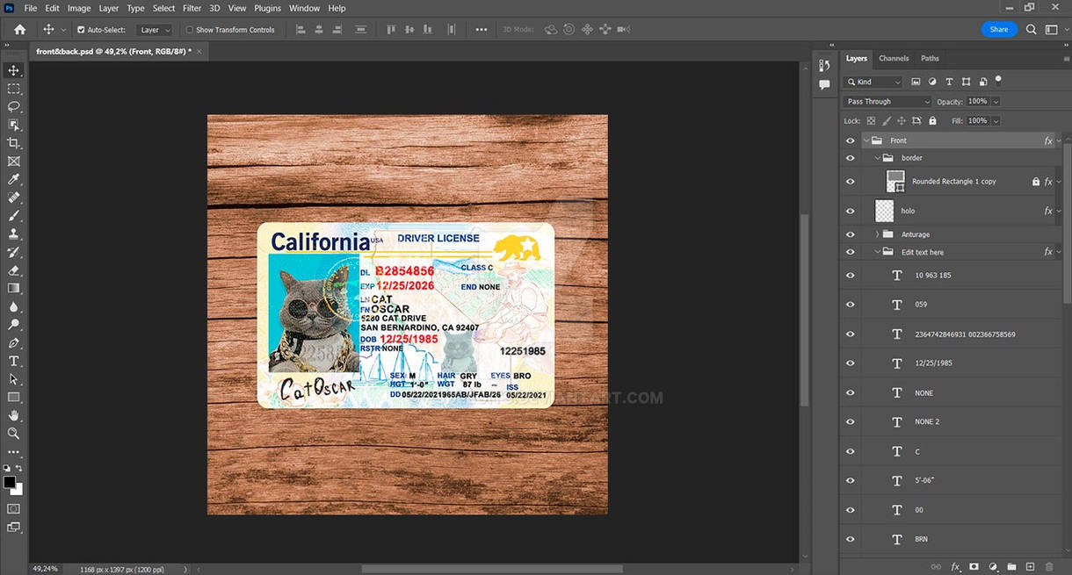Viewport: 1072px width, 575px height.
Task: Hide the Rounded Rectangle 1 copy layer
Action: (850, 182)
